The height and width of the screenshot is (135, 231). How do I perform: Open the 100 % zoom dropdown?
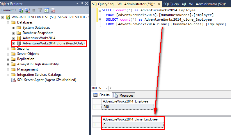106,88
